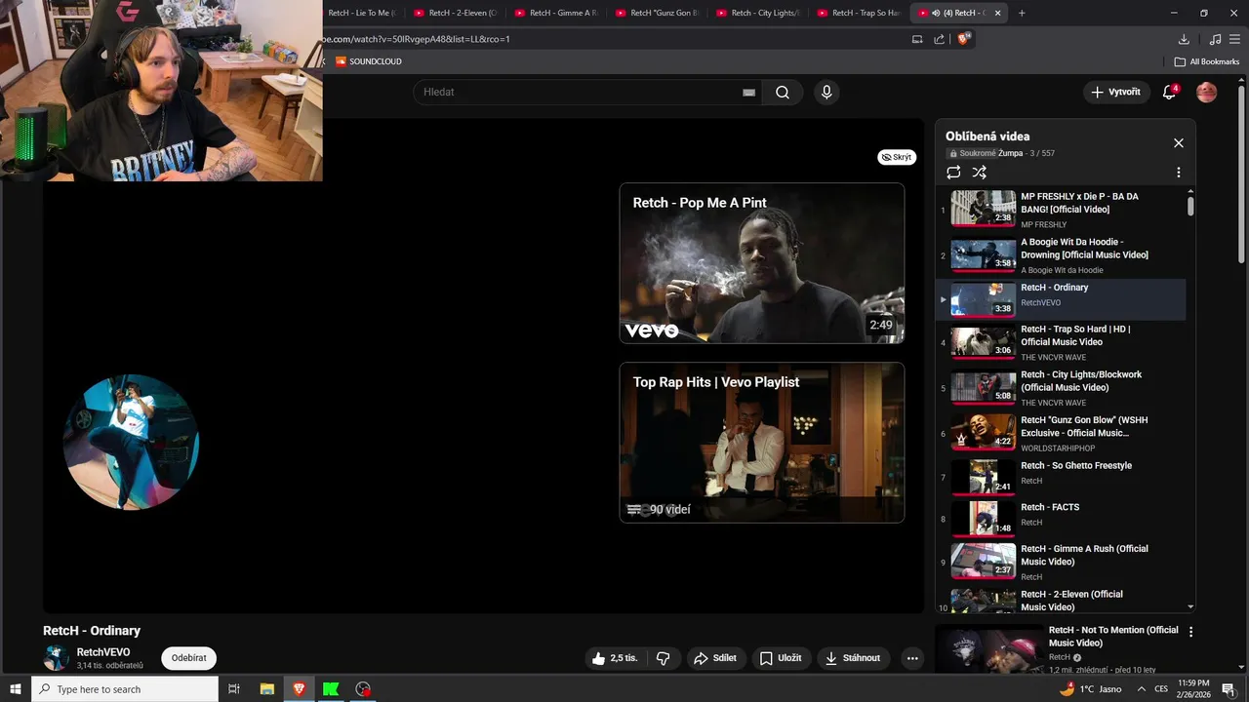This screenshot has width=1249, height=702.
Task: Select RetcH - Gimme A Rush in playlist
Action: click(1064, 563)
